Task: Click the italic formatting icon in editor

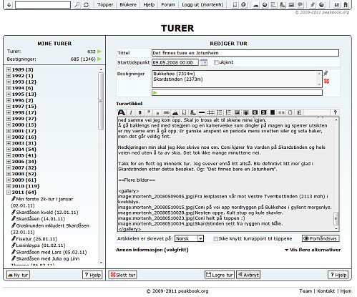Action: [131, 112]
